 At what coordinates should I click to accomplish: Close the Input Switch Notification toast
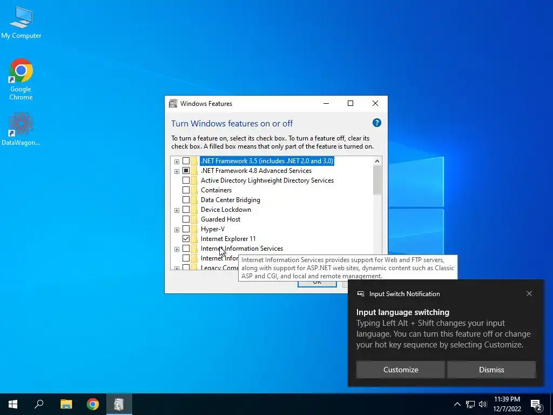(529, 293)
